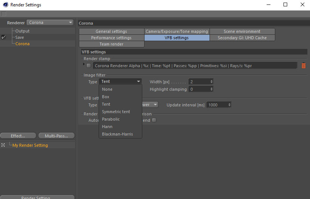Viewport: 310px width, 199px height.
Task: Click the Effect... button
Action: [x=18, y=136]
